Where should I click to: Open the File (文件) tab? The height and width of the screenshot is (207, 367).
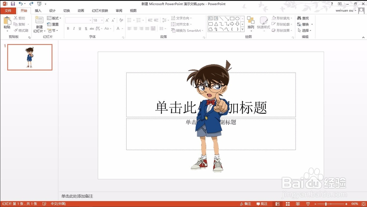(8, 11)
